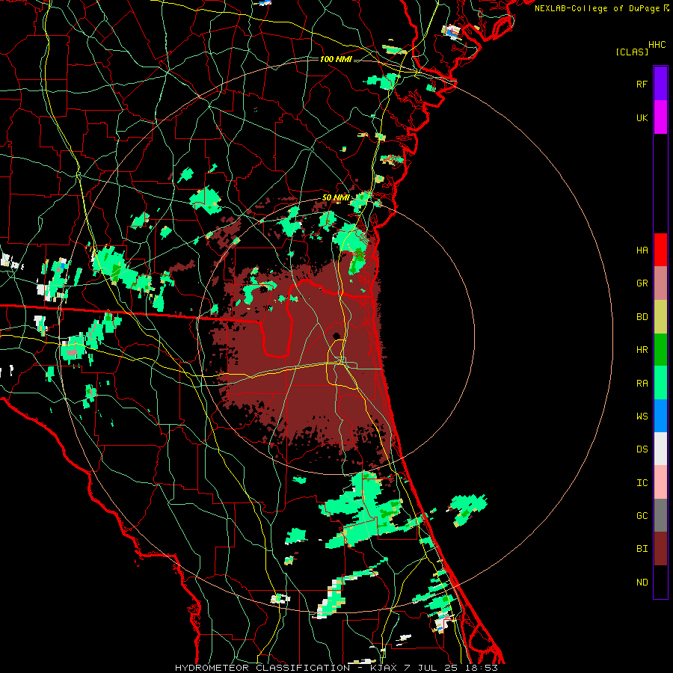Click the 'HR' legend label
This screenshot has width=673, height=673.
pyautogui.click(x=642, y=350)
